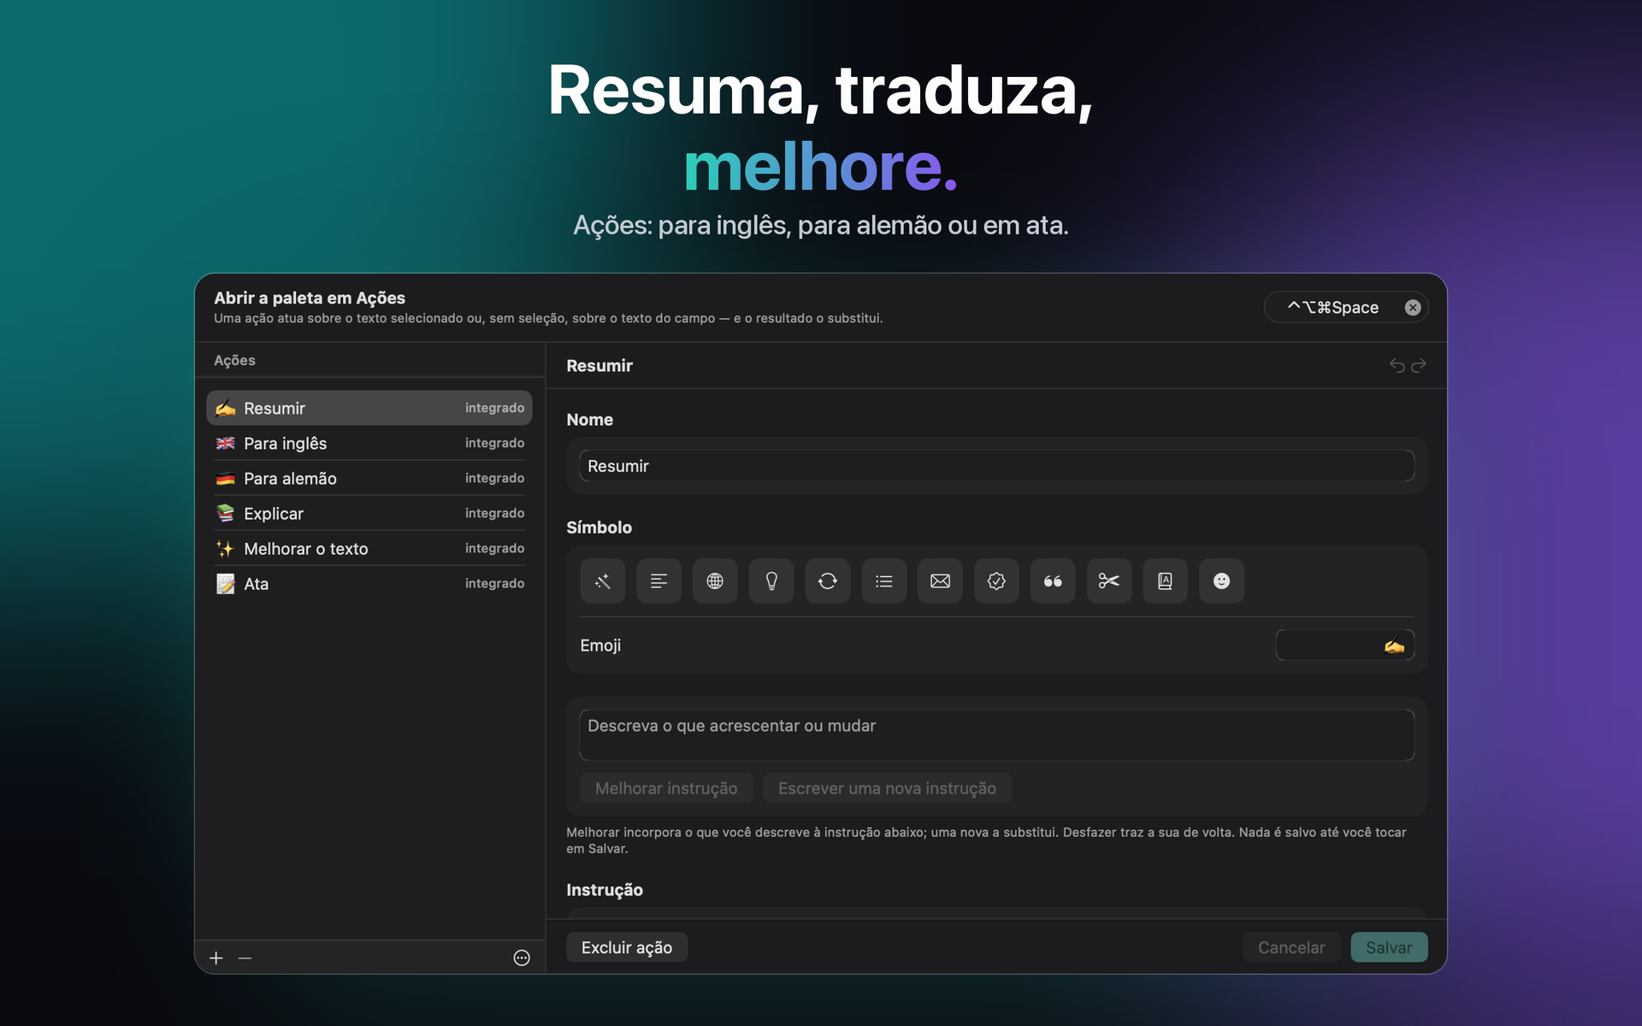The height and width of the screenshot is (1026, 1642).
Task: Clear the ⌃⌥⌘Space shortcut
Action: [x=1413, y=308]
